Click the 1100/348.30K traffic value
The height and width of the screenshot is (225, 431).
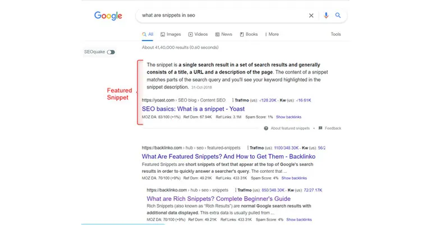[286, 148]
